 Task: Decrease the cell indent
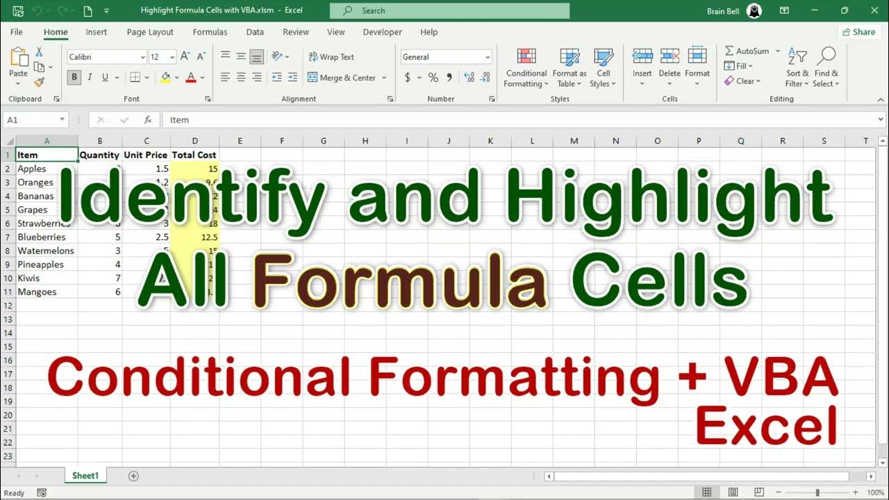click(277, 78)
